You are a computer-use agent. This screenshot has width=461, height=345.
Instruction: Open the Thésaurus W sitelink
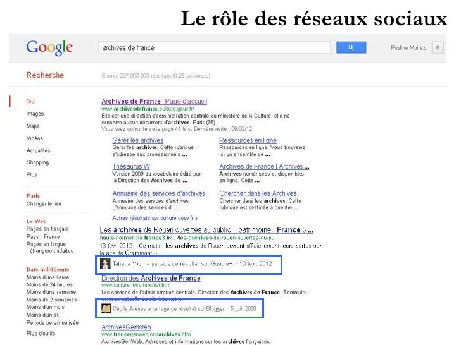click(131, 166)
